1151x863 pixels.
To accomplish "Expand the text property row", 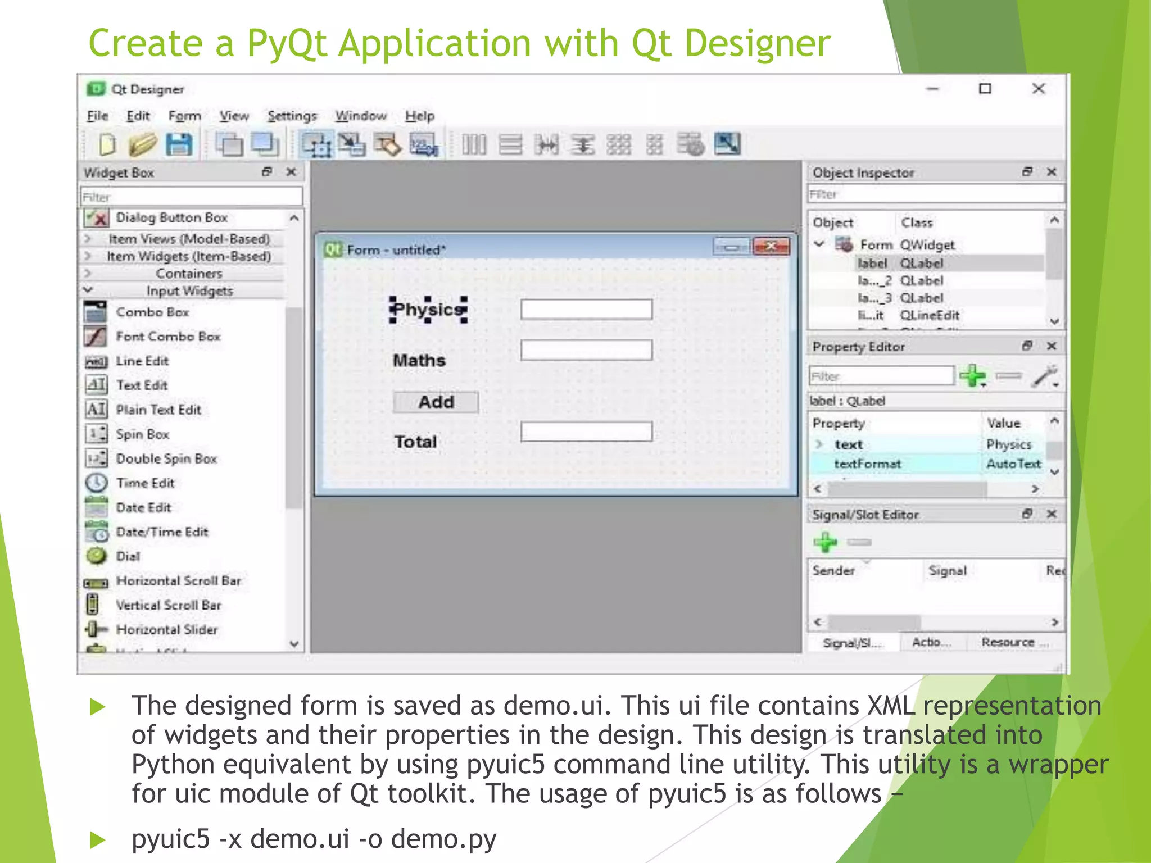I will [819, 444].
